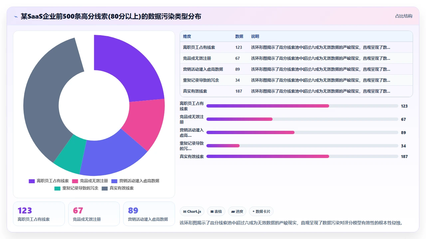
Task: Click the 数据卡片 tag
Action: click(261, 211)
